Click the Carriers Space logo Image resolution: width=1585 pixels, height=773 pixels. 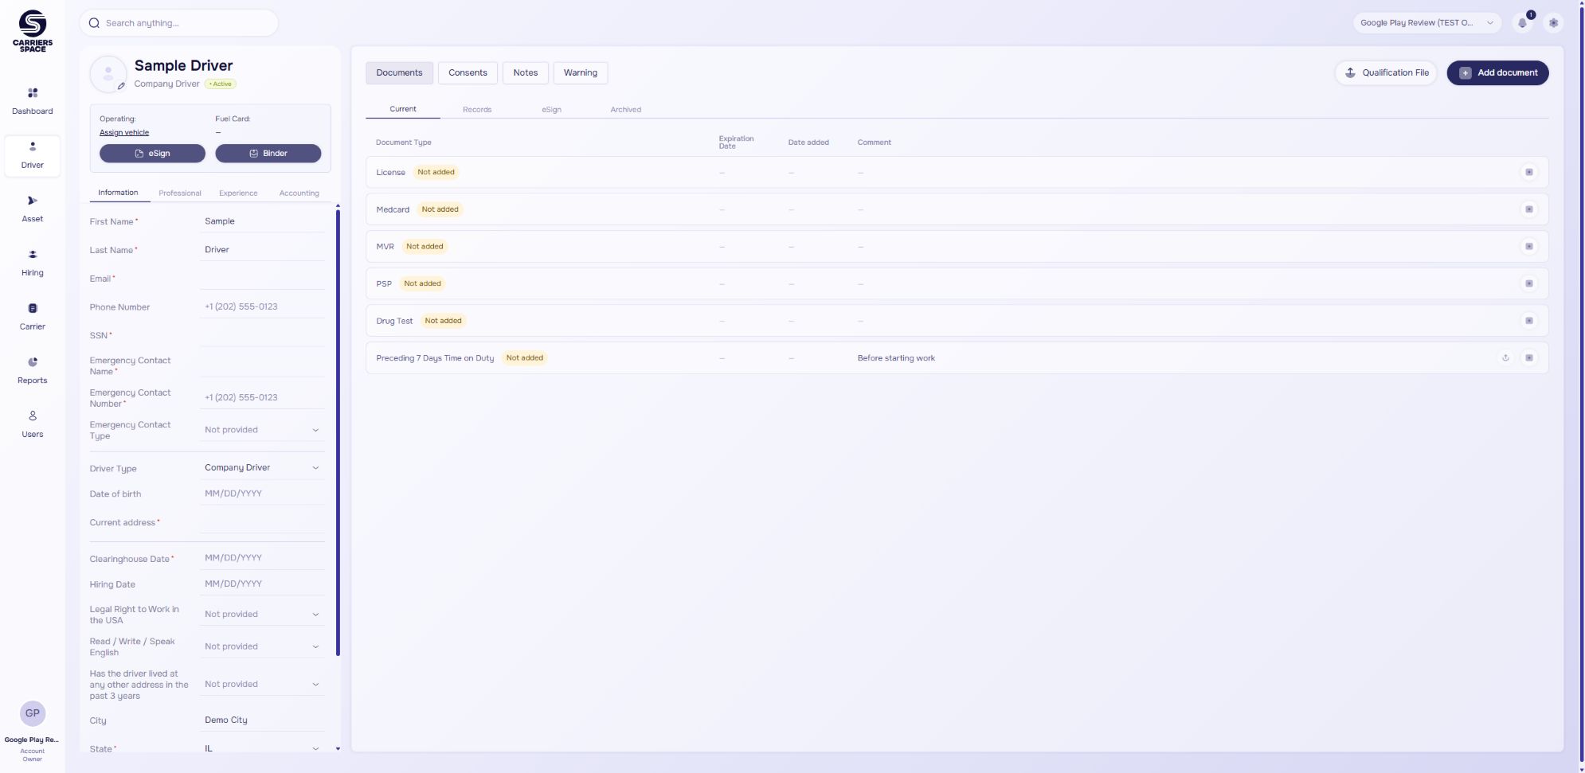point(33,31)
